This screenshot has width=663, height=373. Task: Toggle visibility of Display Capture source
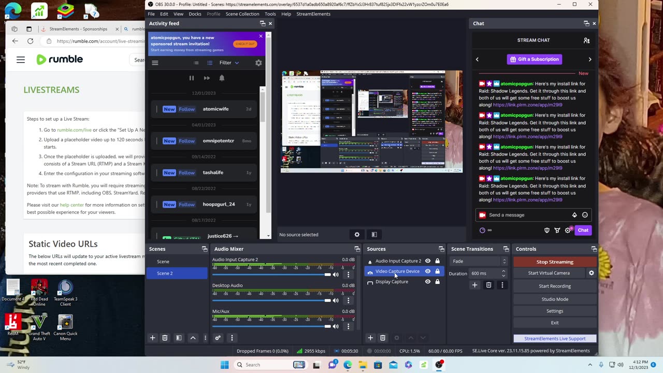(428, 282)
